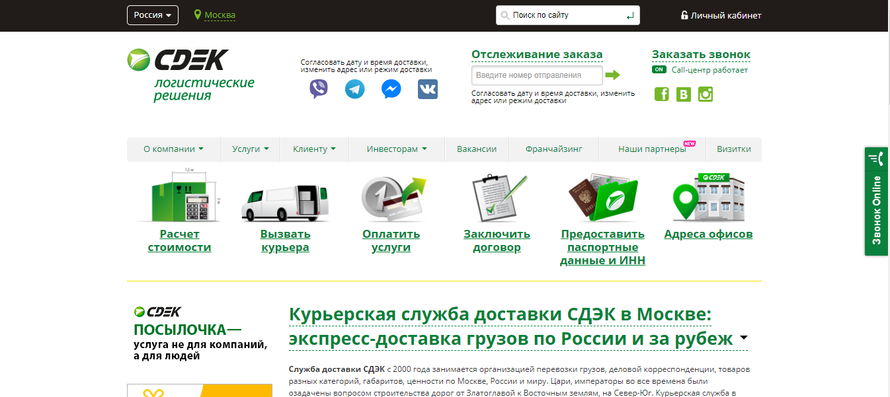Click the CDEK logo at top

pos(179,59)
